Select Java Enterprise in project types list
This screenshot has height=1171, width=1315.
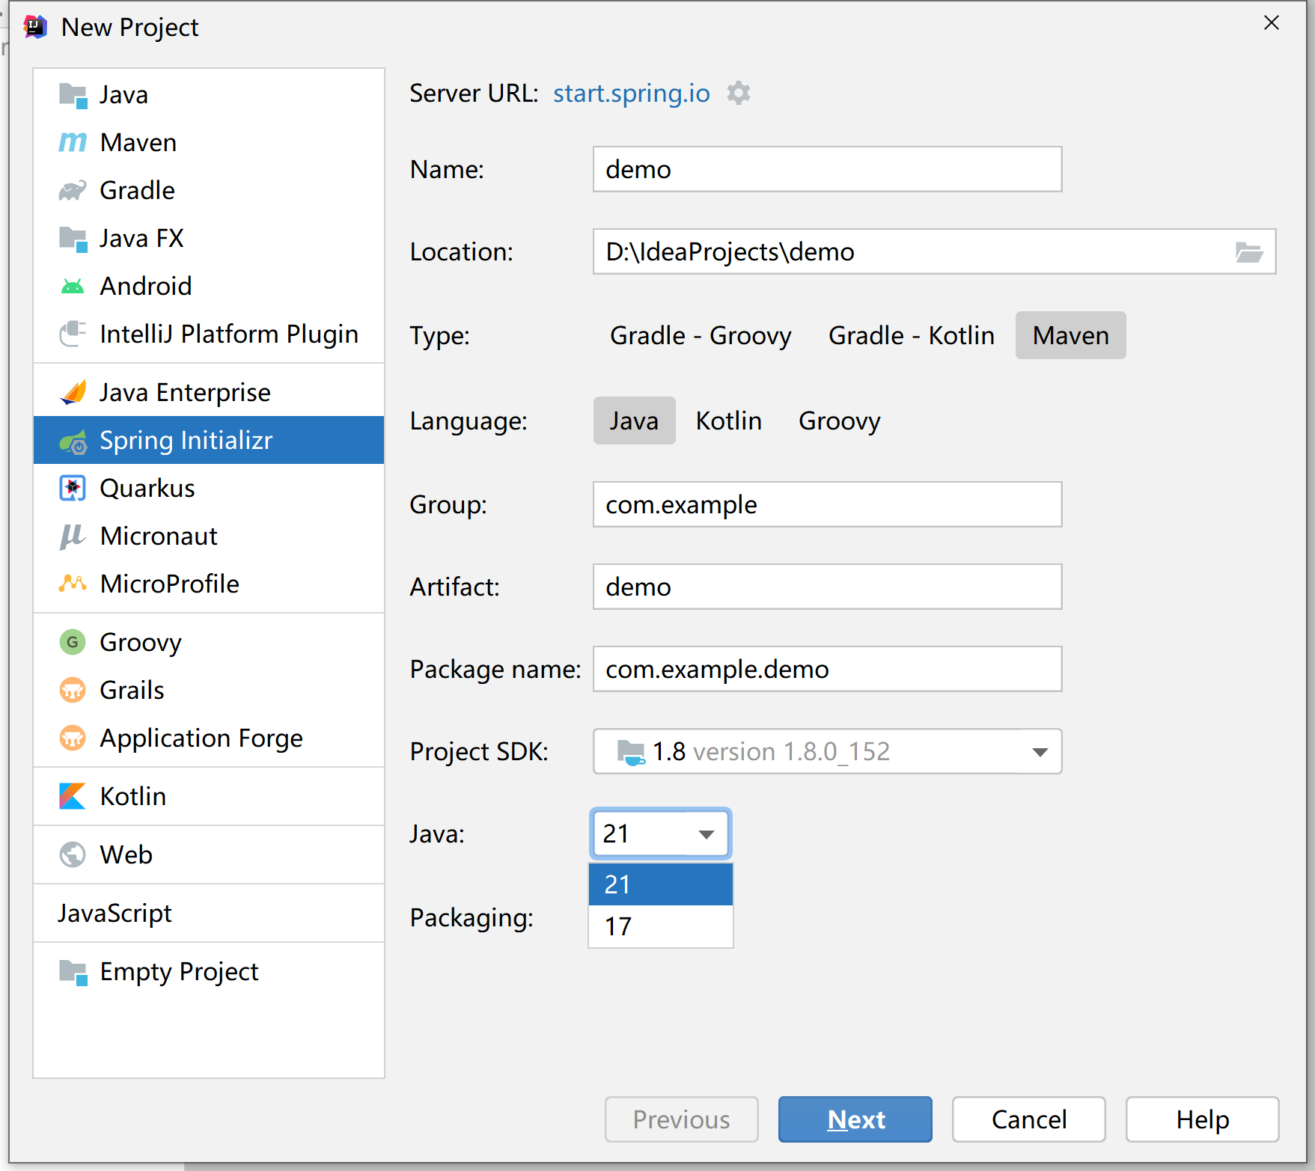tap(209, 392)
